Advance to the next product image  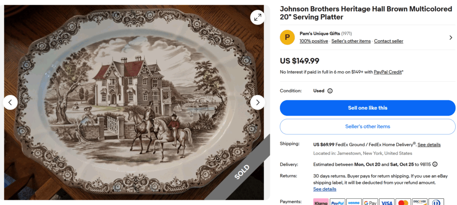click(x=258, y=102)
